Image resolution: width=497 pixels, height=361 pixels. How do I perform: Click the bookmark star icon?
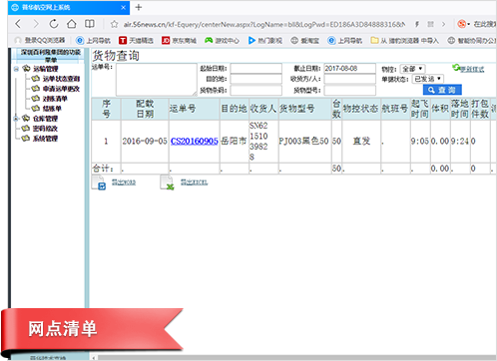point(114,24)
